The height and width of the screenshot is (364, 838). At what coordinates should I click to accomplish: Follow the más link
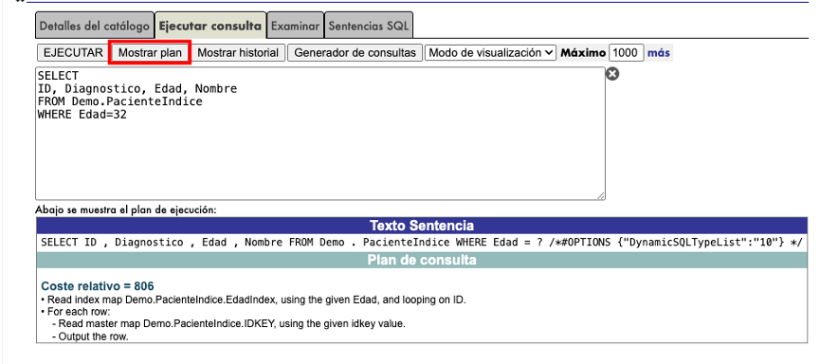click(x=659, y=53)
